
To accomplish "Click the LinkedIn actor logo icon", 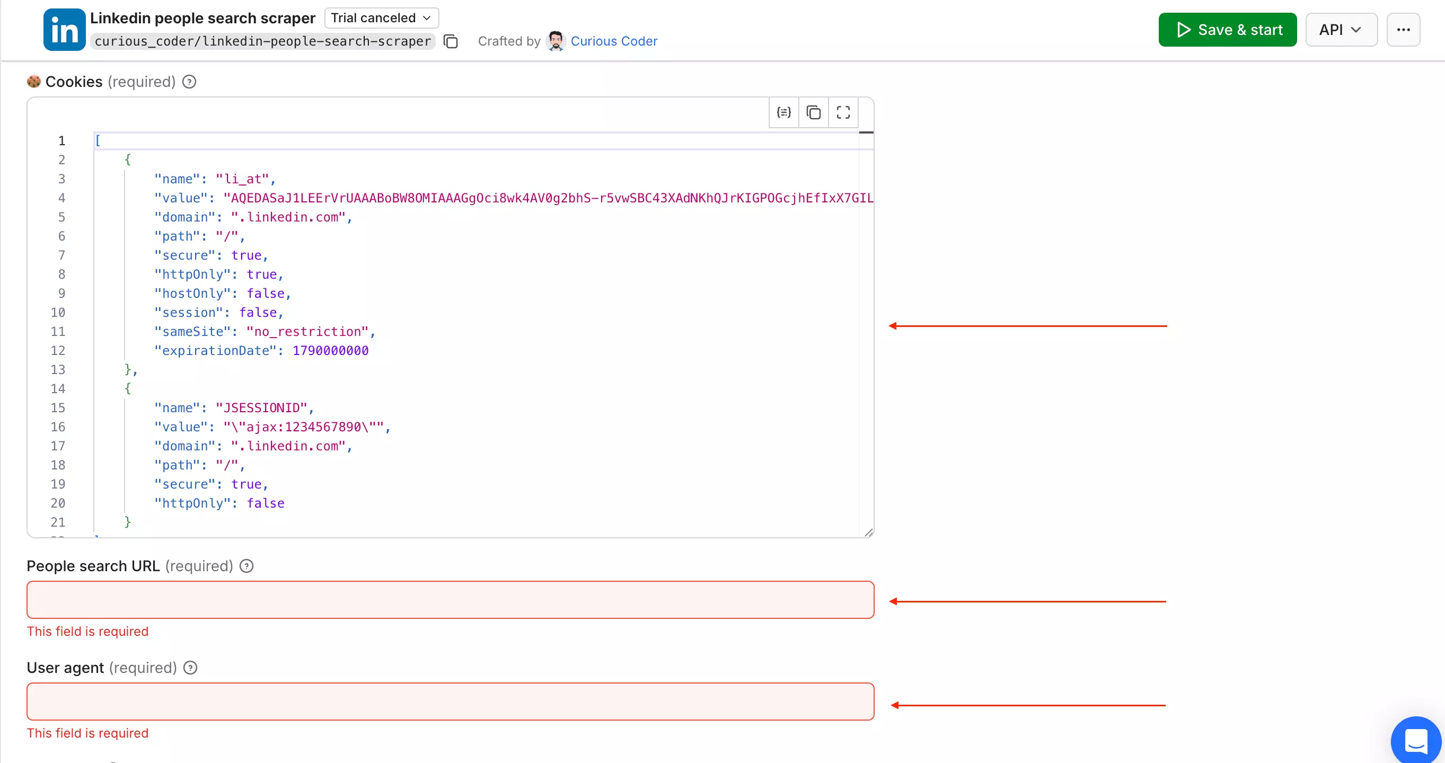I will point(65,30).
